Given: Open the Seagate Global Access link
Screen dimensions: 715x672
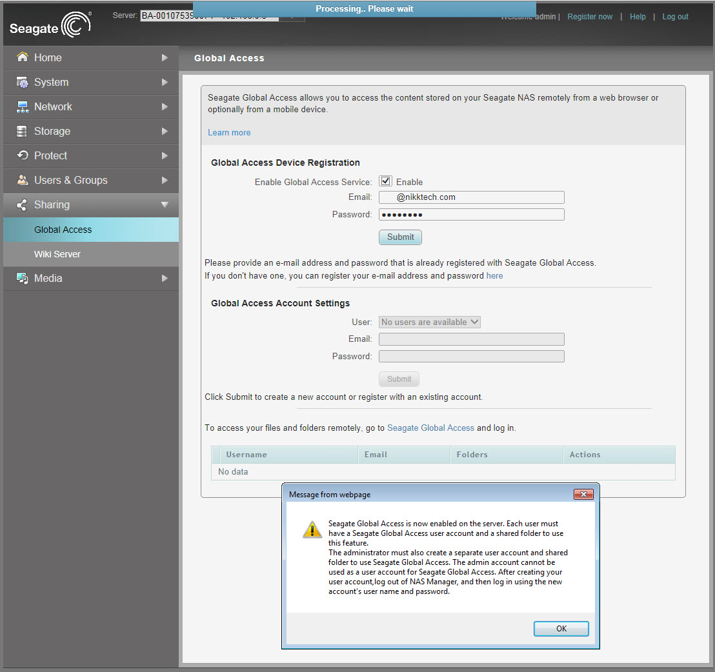Looking at the screenshot, I should pyautogui.click(x=430, y=428).
